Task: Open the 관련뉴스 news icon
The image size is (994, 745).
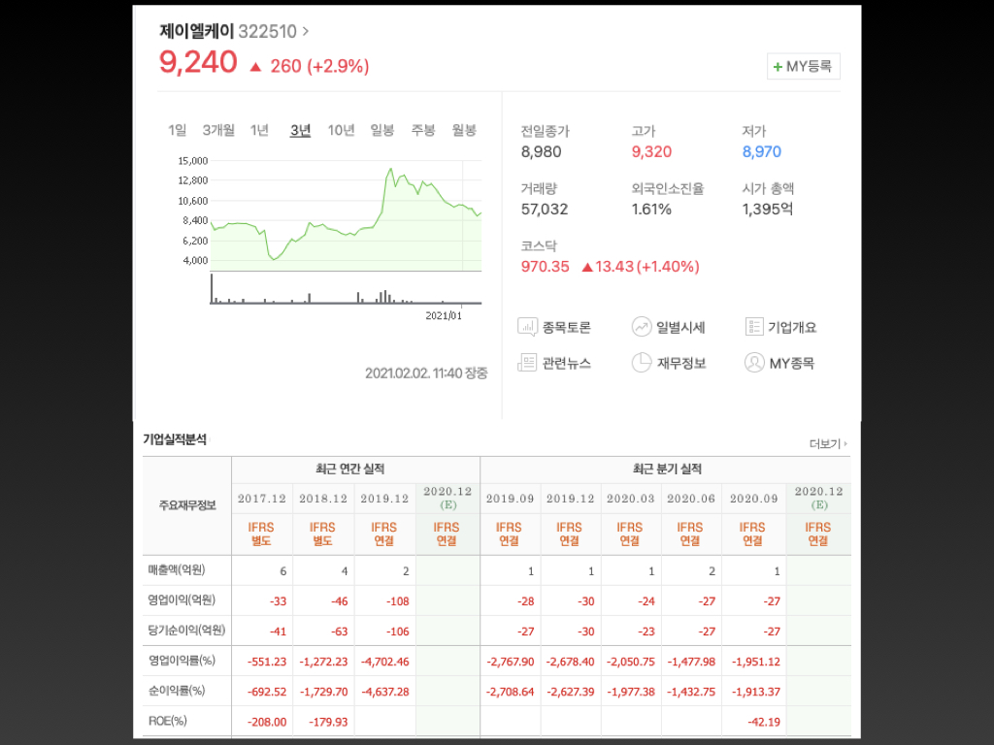Action: 527,363
